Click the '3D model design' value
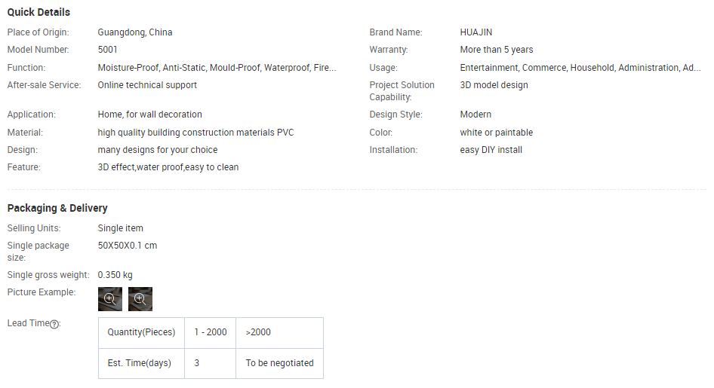The height and width of the screenshot is (388, 714). click(x=494, y=85)
